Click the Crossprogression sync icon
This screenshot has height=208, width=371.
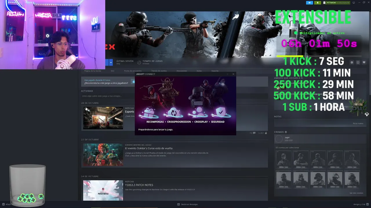pos(174,113)
